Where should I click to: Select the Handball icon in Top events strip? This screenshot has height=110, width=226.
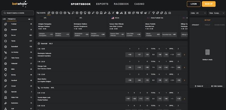pos(89,13)
